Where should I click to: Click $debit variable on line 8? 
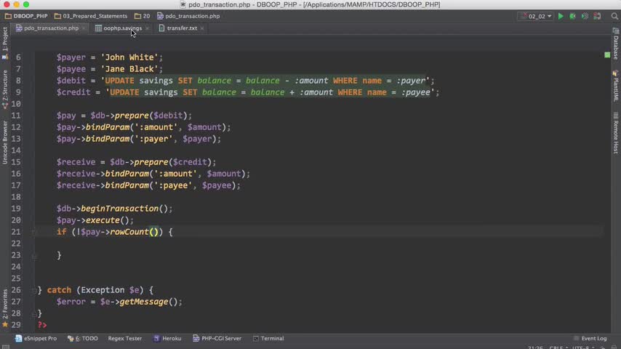pyautogui.click(x=71, y=81)
